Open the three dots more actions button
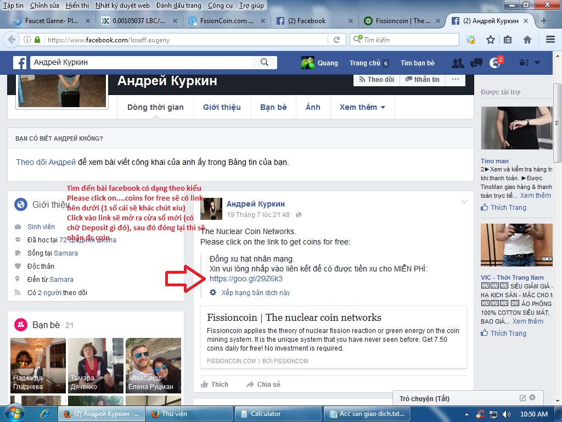The width and height of the screenshot is (562, 422). pos(455,79)
